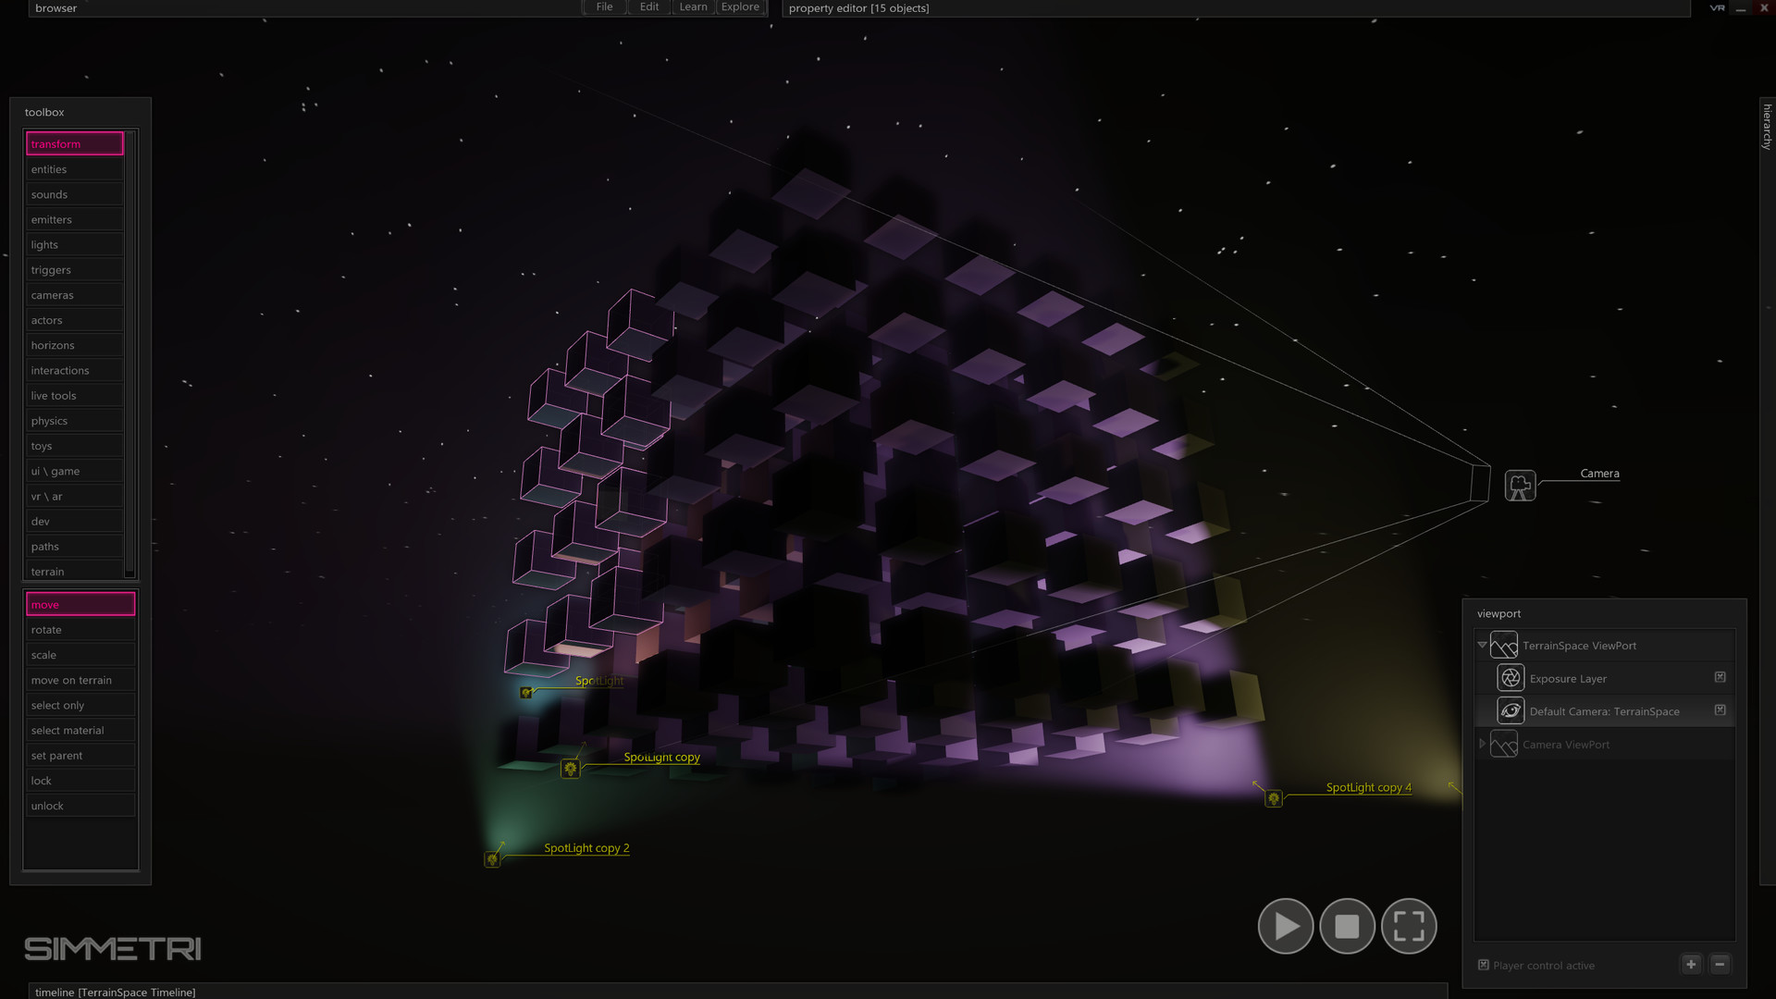Select the cameras toolbox category
This screenshot has width=1776, height=999.
click(74, 295)
